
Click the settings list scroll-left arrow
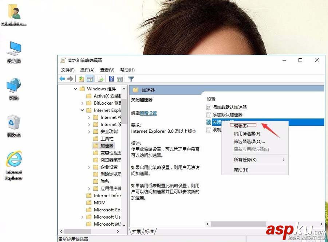(208, 224)
